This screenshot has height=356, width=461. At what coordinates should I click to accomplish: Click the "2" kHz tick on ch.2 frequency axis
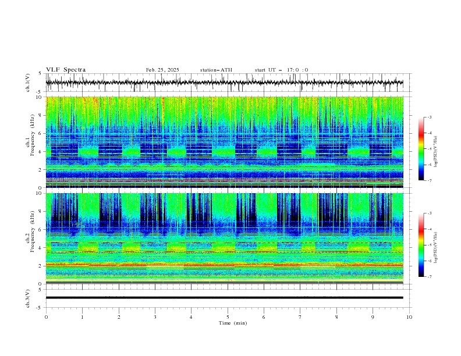pyautogui.click(x=41, y=266)
